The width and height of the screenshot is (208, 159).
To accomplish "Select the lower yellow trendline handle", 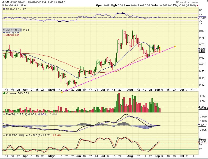I will click(x=62, y=92).
